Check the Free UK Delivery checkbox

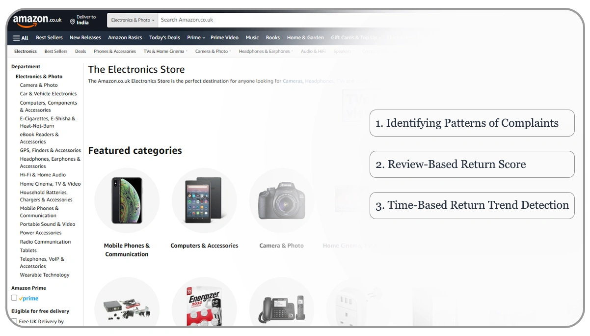[x=14, y=321]
